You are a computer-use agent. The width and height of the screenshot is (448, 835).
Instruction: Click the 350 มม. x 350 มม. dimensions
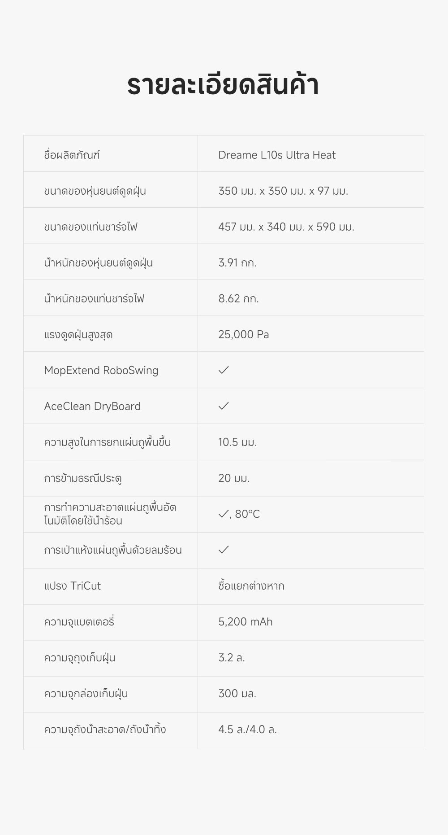(283, 191)
